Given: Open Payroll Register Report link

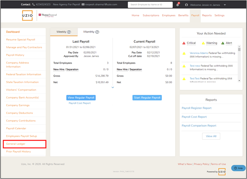Looking at the screenshot, I should tap(197, 108).
